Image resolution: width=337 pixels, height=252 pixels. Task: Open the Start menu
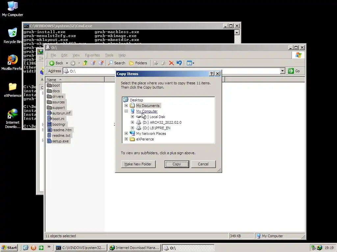[x=9, y=248]
